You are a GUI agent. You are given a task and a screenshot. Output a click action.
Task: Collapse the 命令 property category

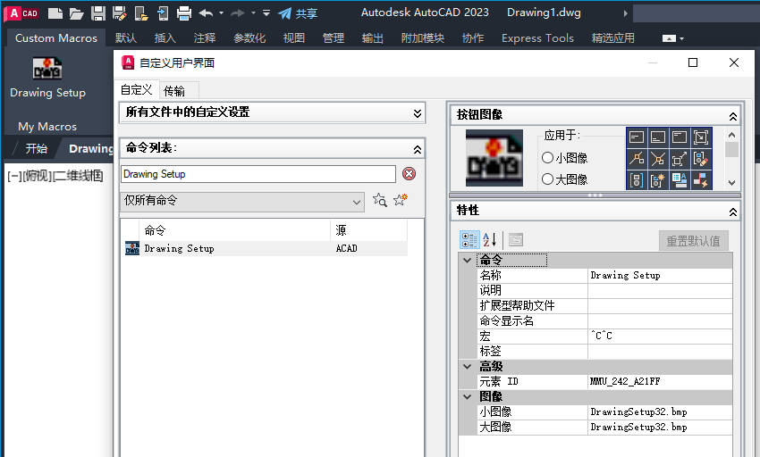(x=468, y=260)
